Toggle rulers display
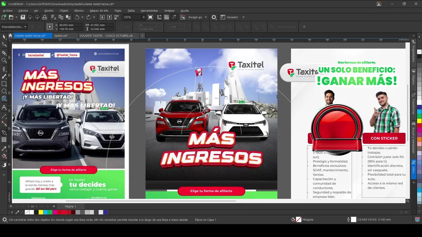 point(160,17)
